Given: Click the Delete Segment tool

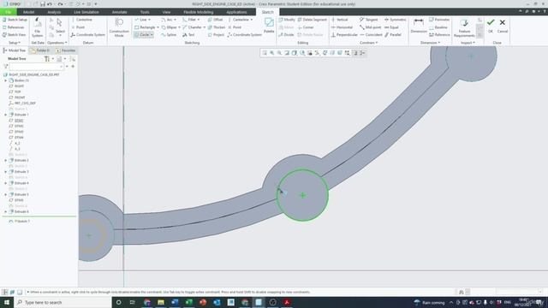Looking at the screenshot, I should (312, 20).
